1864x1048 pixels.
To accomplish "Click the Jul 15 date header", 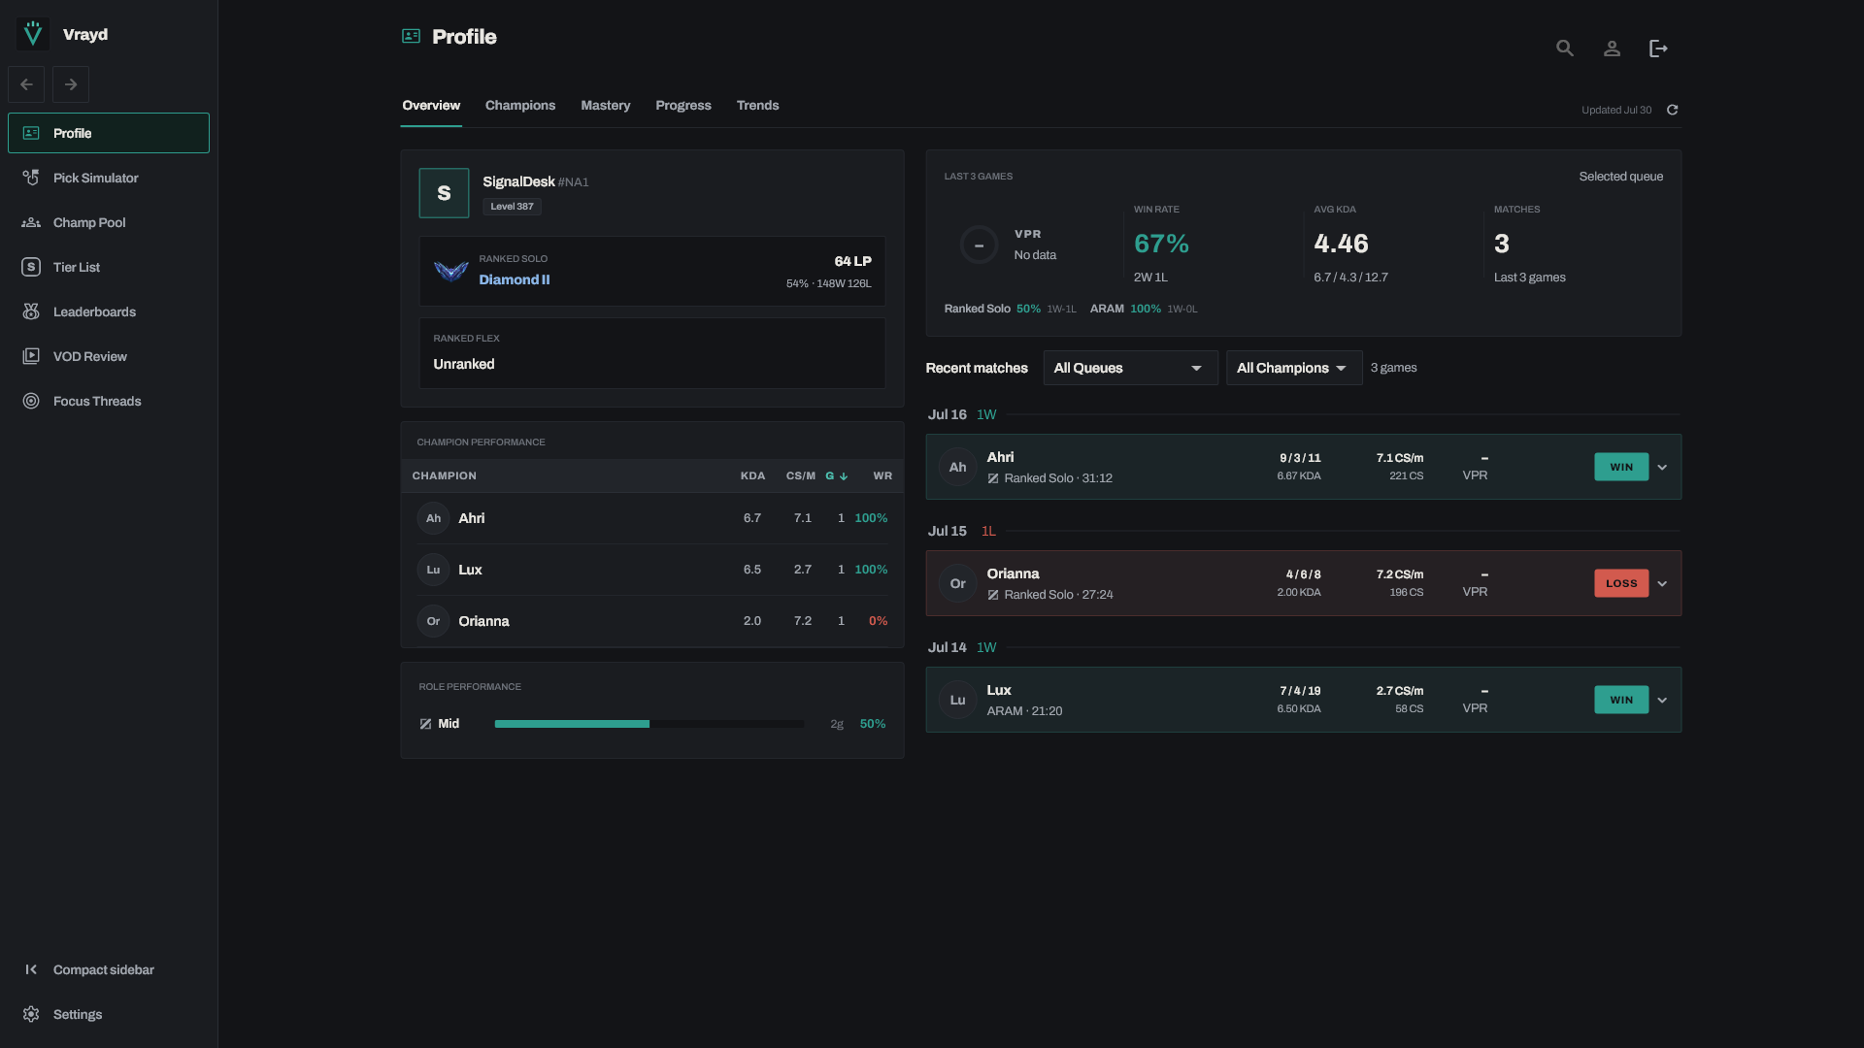I will pos(947,531).
